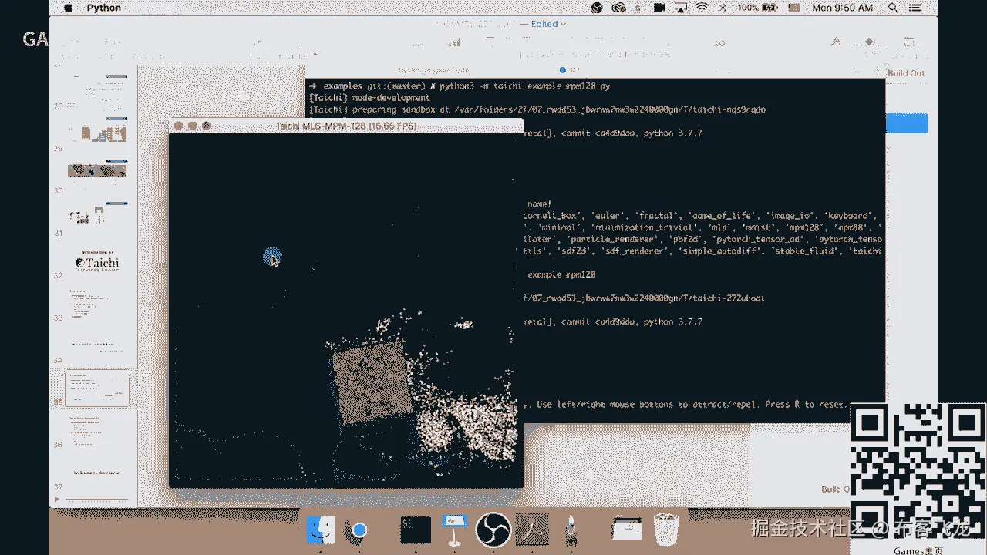Click the Taichi MLS-MPM-128 window title bar
Screen dimensions: 987x555
click(x=346, y=126)
